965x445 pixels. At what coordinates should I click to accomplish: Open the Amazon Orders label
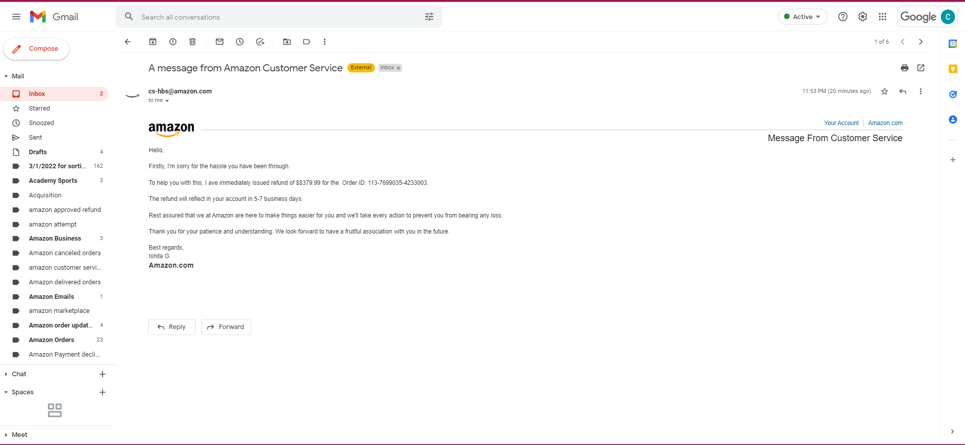pos(54,340)
